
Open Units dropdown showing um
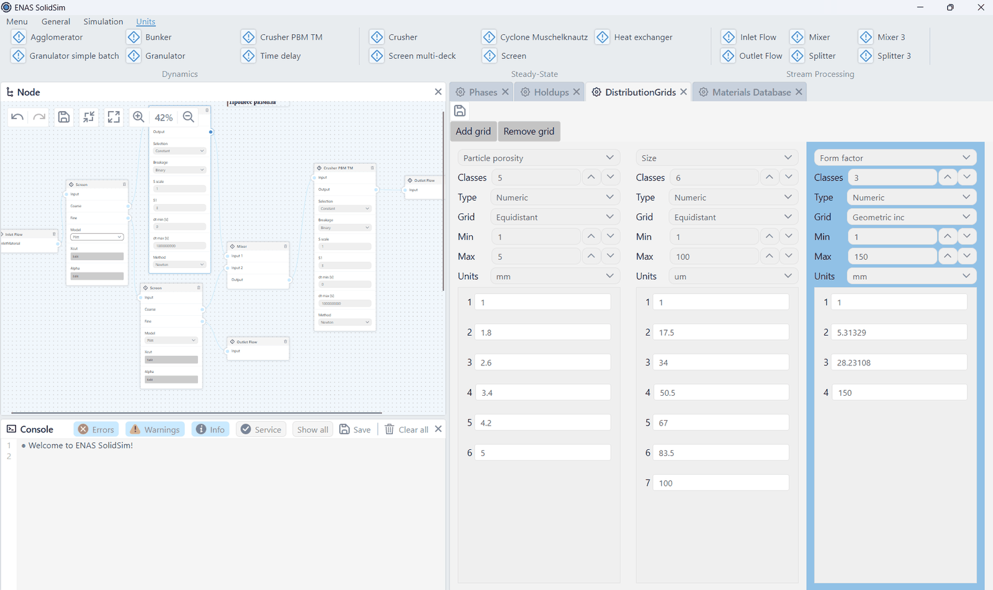(734, 276)
